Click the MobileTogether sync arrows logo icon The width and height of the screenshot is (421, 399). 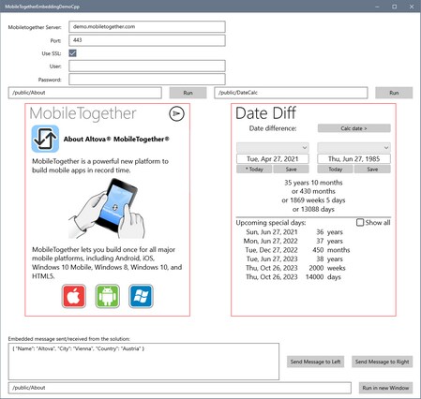point(45,139)
